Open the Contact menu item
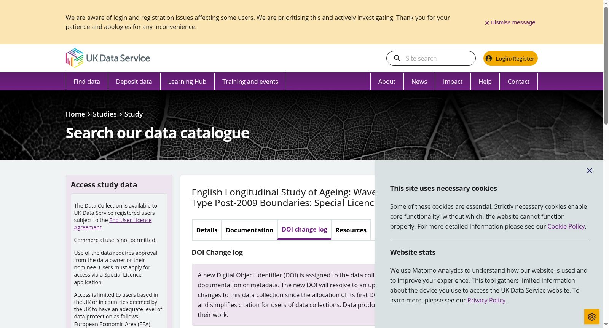The height and width of the screenshot is (328, 609). (x=518, y=82)
